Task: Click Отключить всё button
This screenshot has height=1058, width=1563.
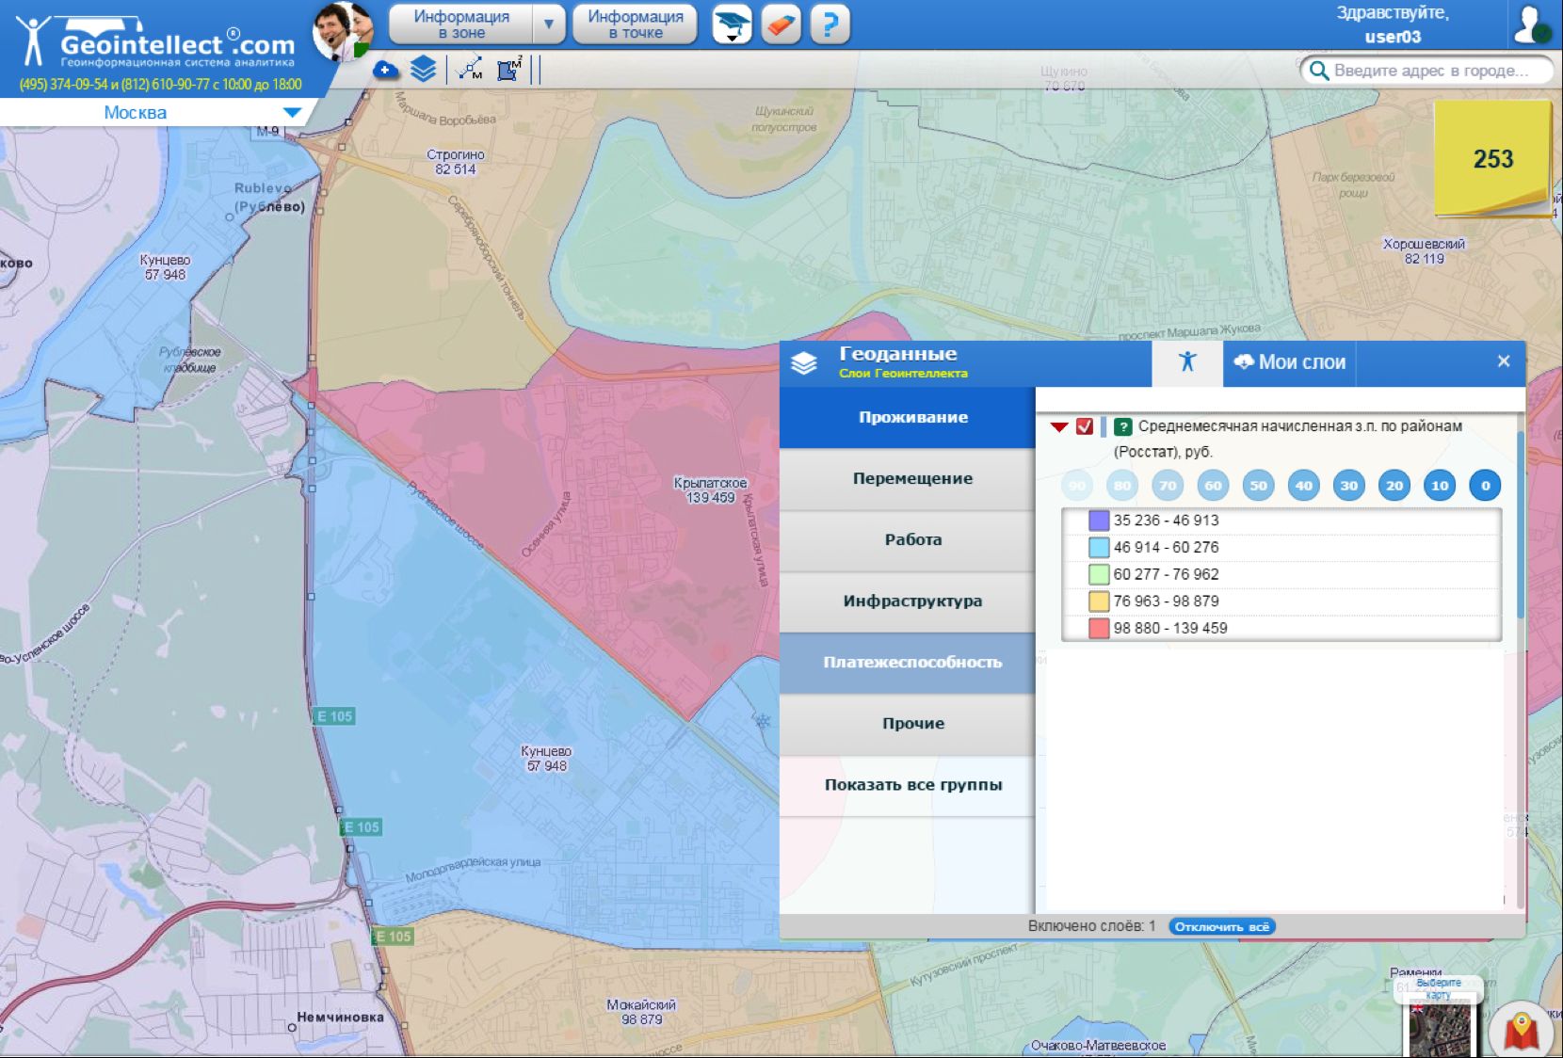Action: 1222,926
